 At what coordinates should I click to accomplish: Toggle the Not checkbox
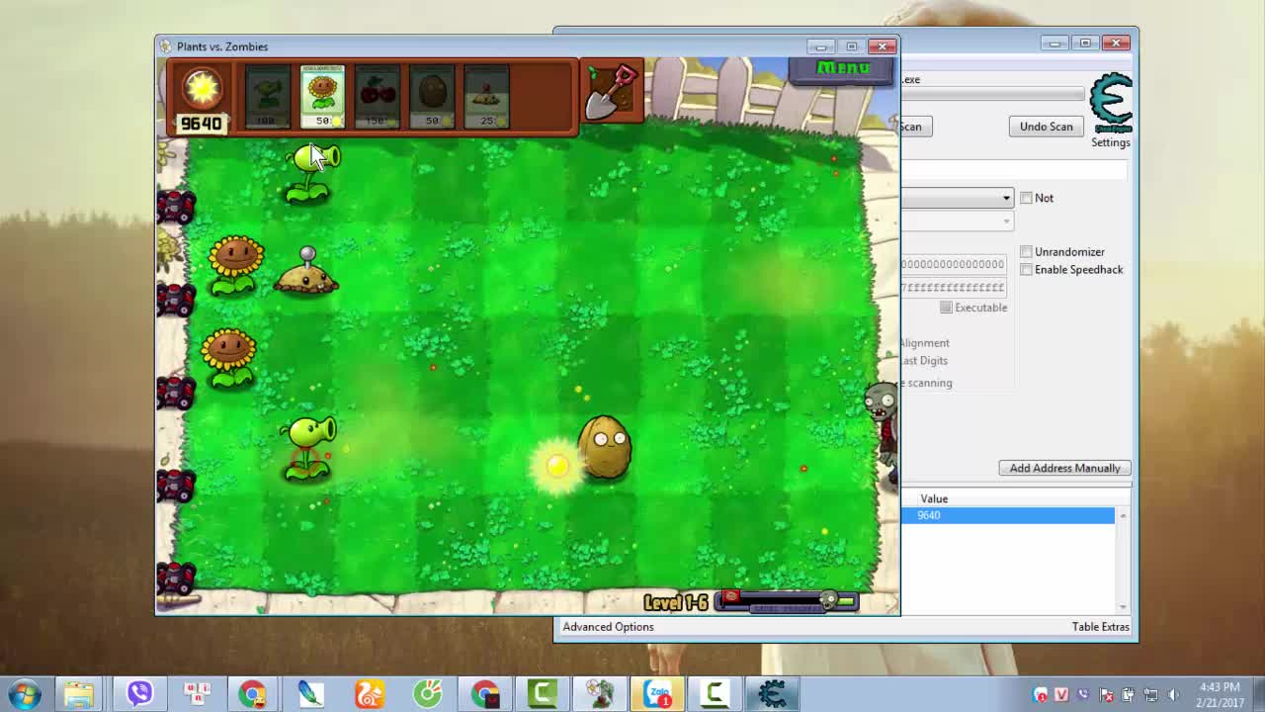click(x=1026, y=198)
